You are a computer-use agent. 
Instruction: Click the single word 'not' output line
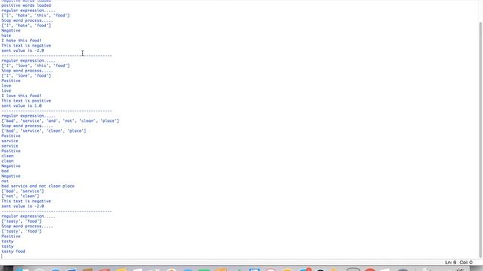pyautogui.click(x=5, y=181)
